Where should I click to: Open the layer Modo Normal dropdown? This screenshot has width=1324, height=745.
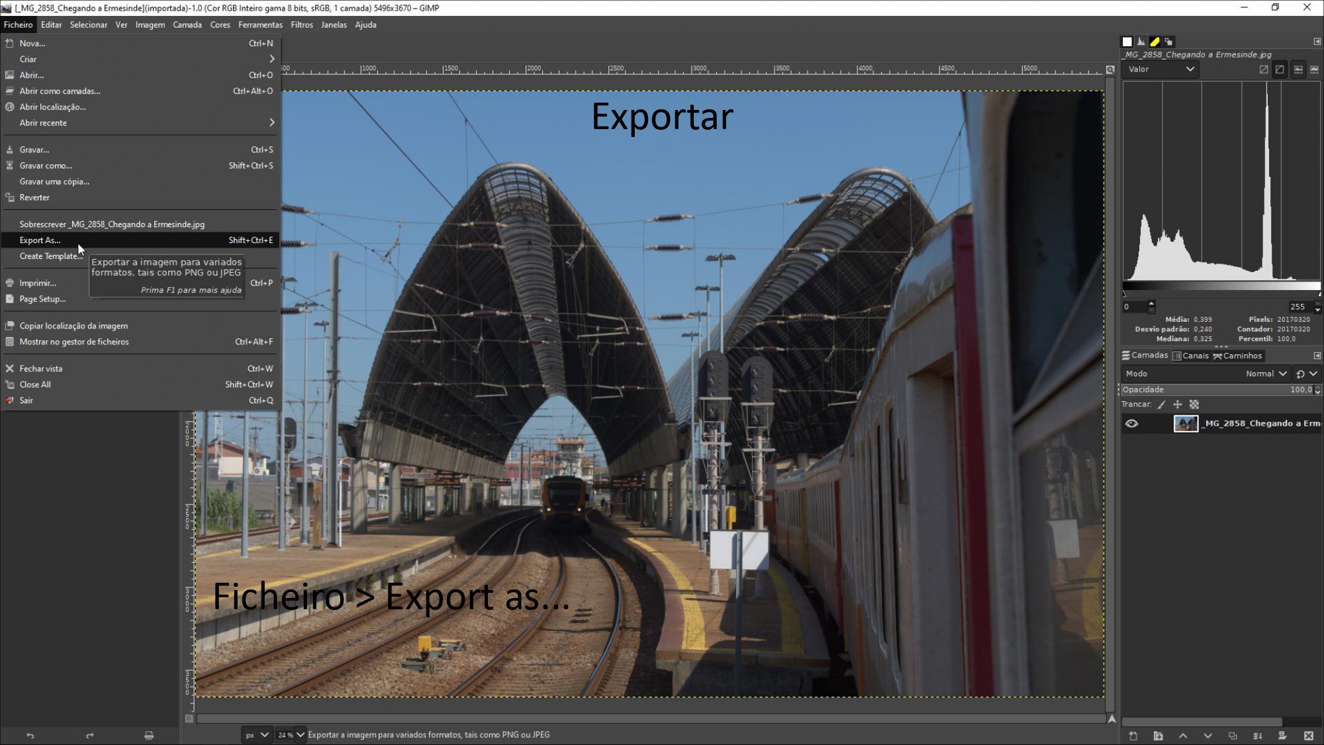(1264, 373)
